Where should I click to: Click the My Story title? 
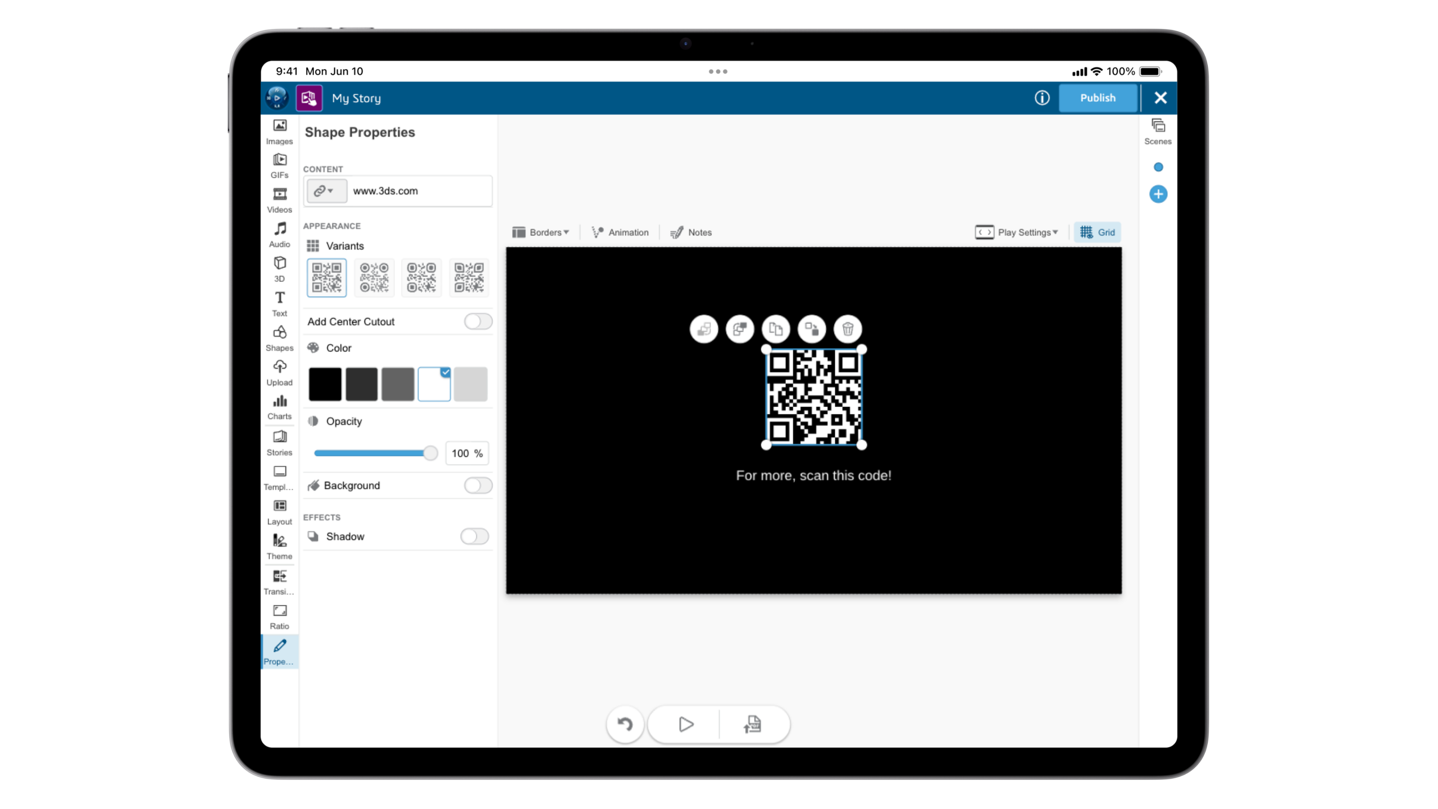pos(356,98)
